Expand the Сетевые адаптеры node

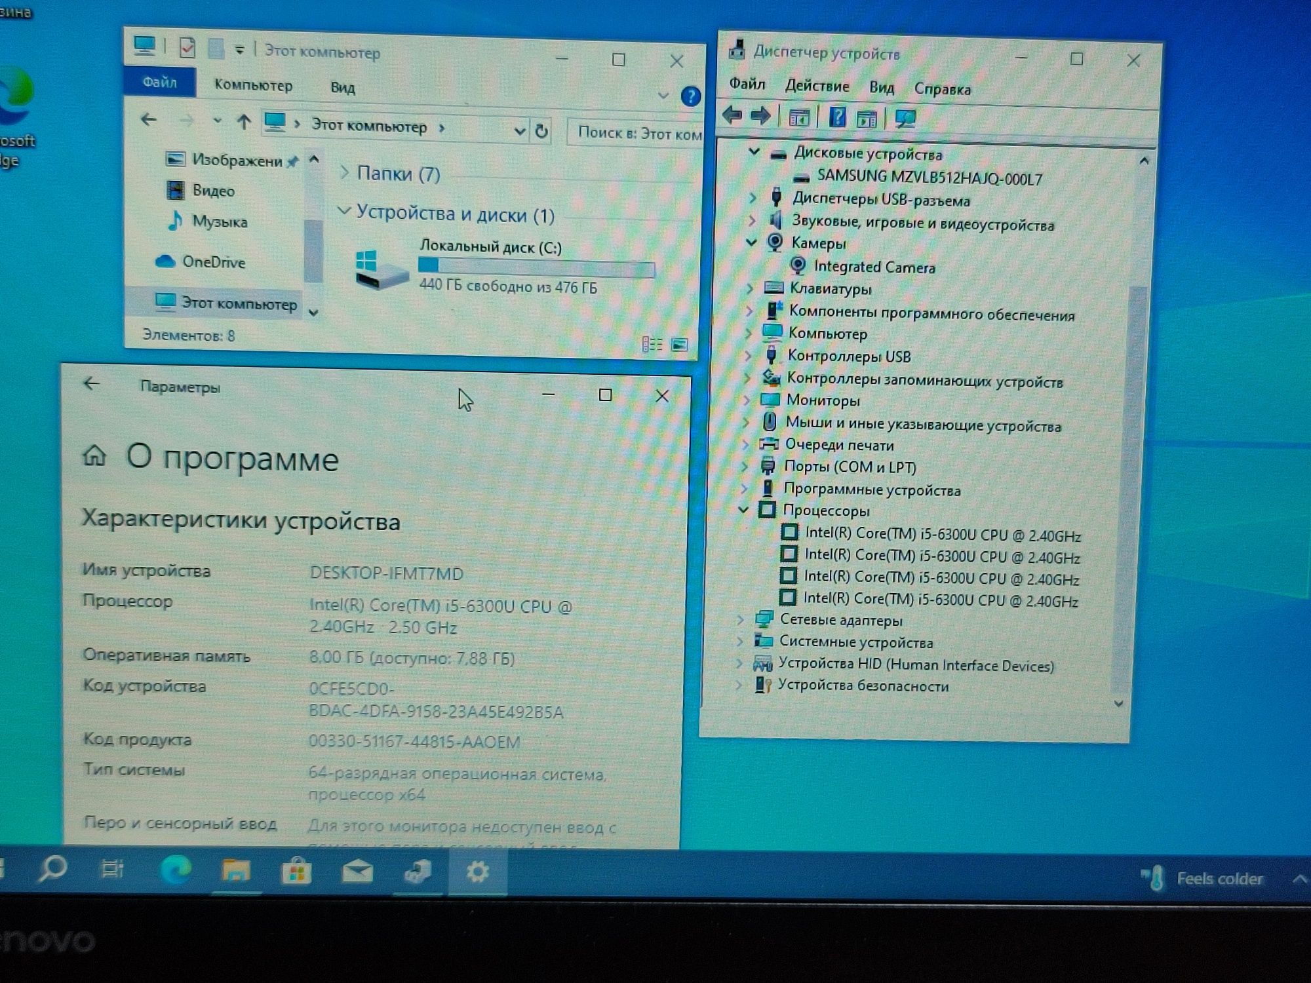pyautogui.click(x=740, y=619)
